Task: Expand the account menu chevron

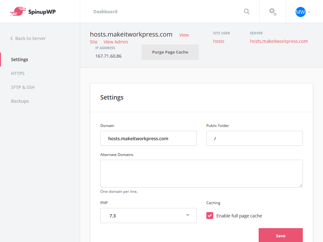Action: 309,12
